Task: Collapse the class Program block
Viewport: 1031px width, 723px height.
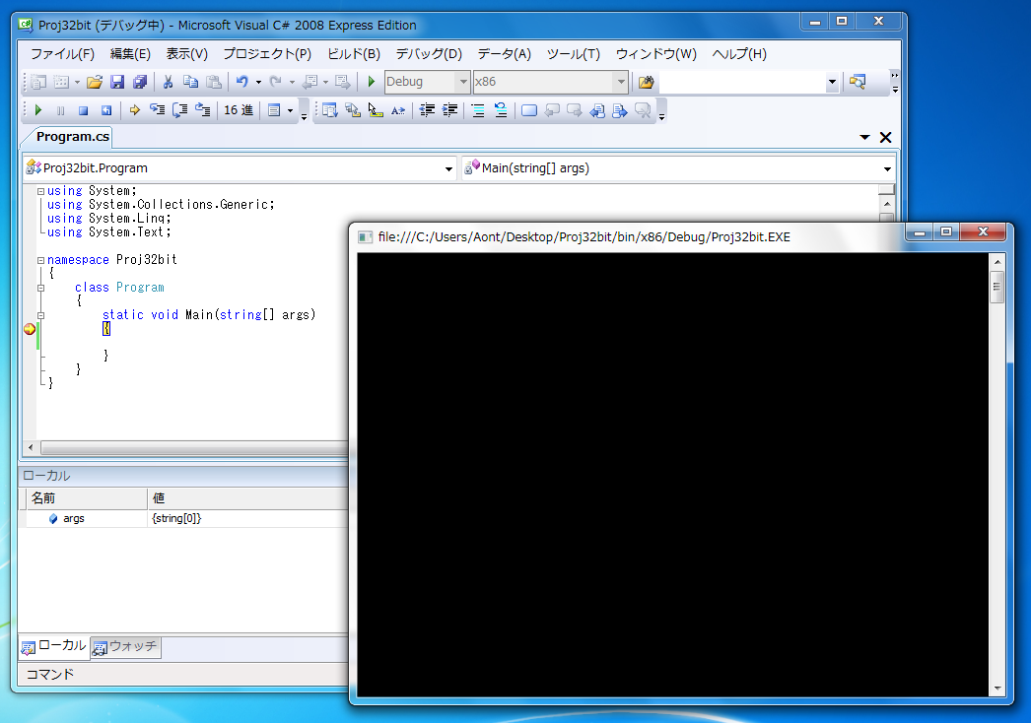Action: 40,288
